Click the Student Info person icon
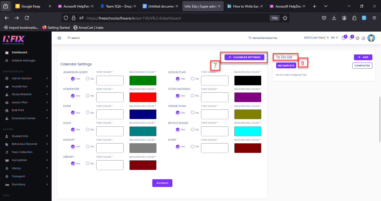 (x=7, y=136)
